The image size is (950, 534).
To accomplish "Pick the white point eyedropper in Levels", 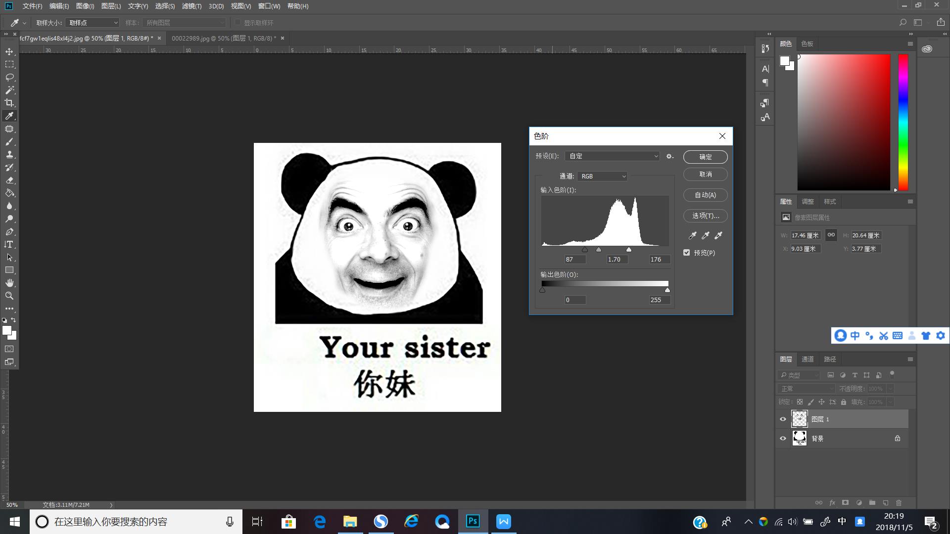I will (718, 235).
